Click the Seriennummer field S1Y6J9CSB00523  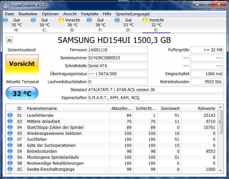[x=118, y=58]
